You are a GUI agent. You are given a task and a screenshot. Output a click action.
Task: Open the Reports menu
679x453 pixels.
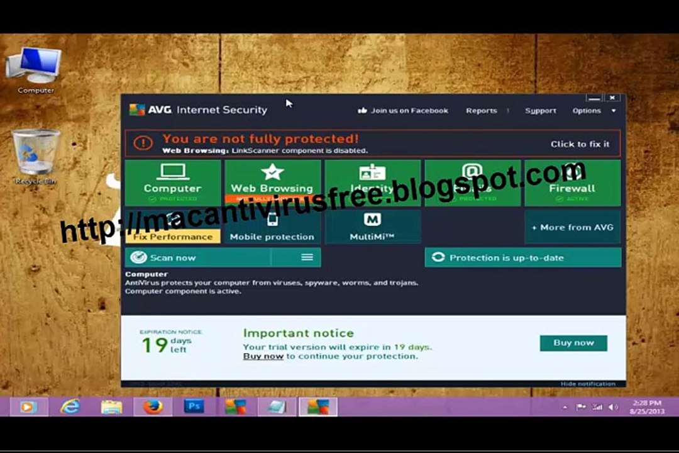(x=481, y=111)
